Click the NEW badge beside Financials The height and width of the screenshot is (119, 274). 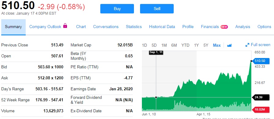[x=224, y=27]
